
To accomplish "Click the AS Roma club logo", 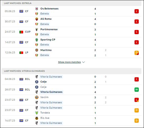I will click(37, 19).
